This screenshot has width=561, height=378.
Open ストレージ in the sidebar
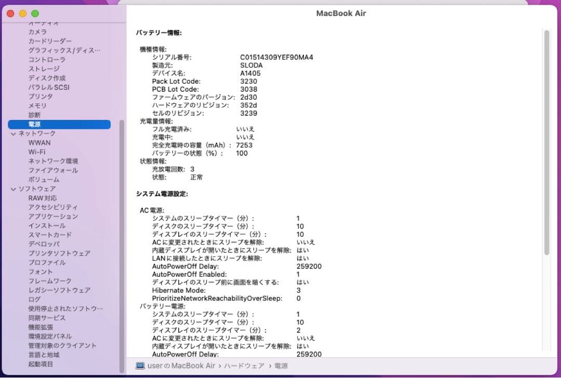pos(44,69)
